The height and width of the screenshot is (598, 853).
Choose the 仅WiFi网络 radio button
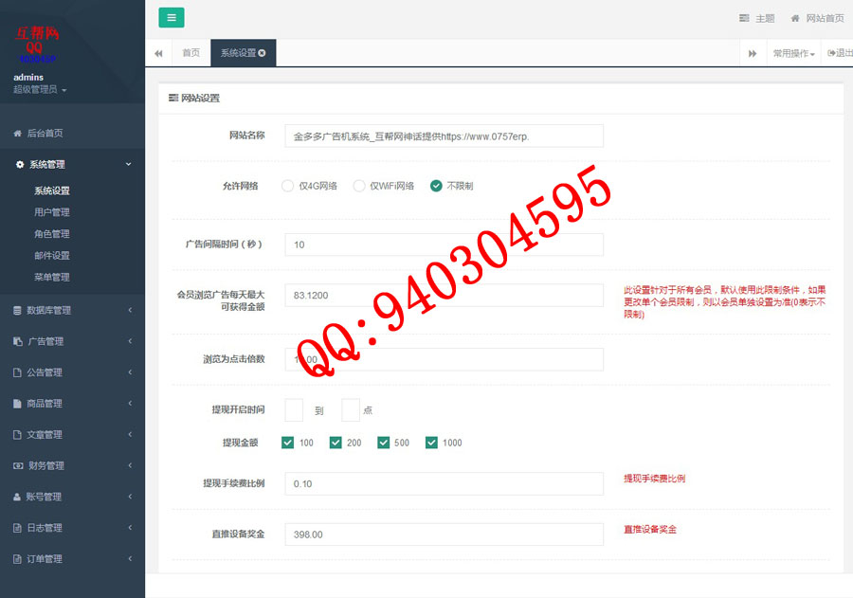click(x=359, y=187)
